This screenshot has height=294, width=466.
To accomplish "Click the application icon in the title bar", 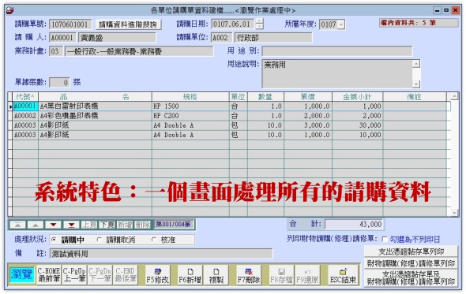I will click(x=9, y=11).
